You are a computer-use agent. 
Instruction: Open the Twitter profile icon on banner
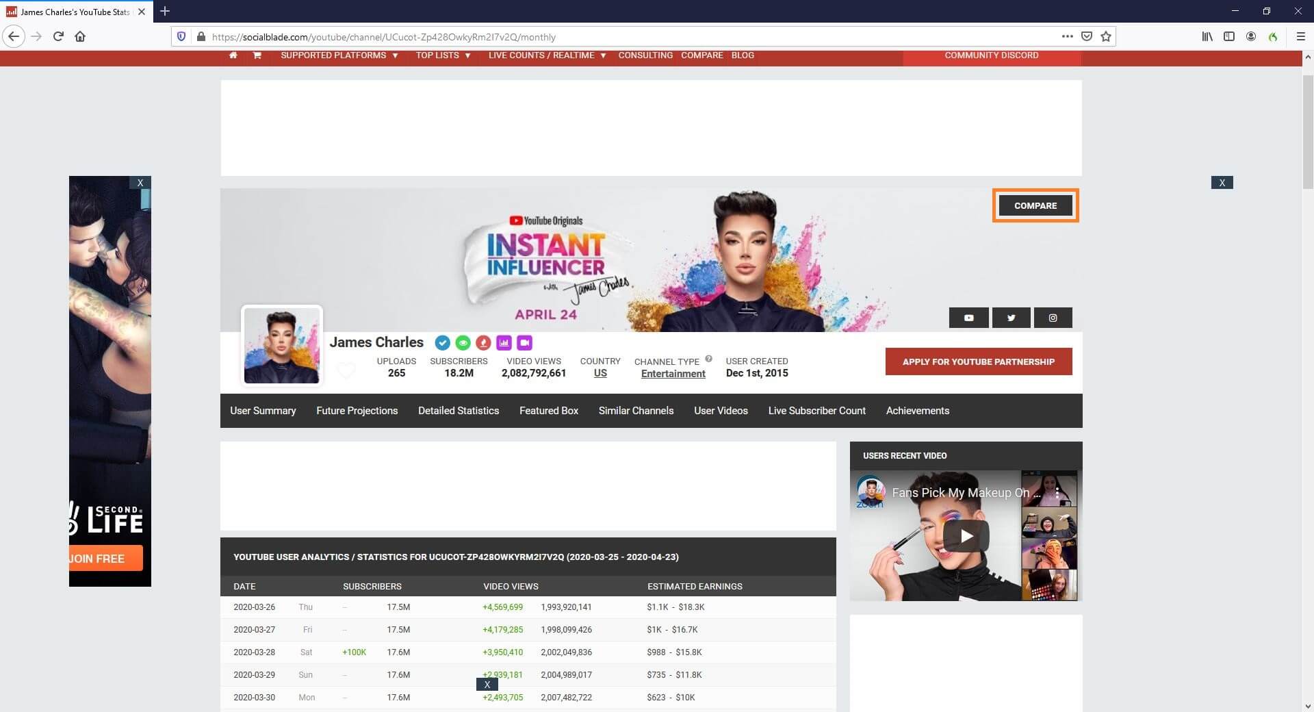pyautogui.click(x=1011, y=318)
